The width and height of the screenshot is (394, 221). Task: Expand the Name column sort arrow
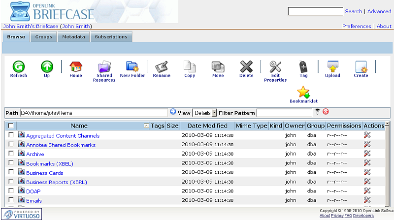tap(146, 126)
